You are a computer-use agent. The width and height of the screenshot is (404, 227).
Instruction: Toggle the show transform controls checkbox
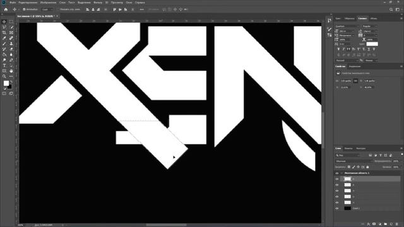click(58, 9)
